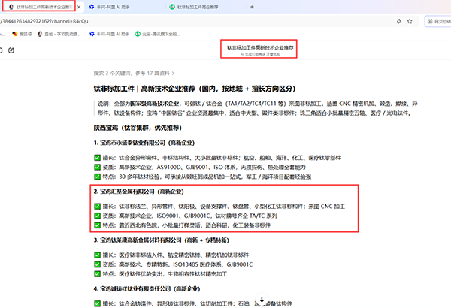Select 2. 宝鸡汇基金属有限公司 heading
This screenshot has height=308, width=451.
(138, 192)
